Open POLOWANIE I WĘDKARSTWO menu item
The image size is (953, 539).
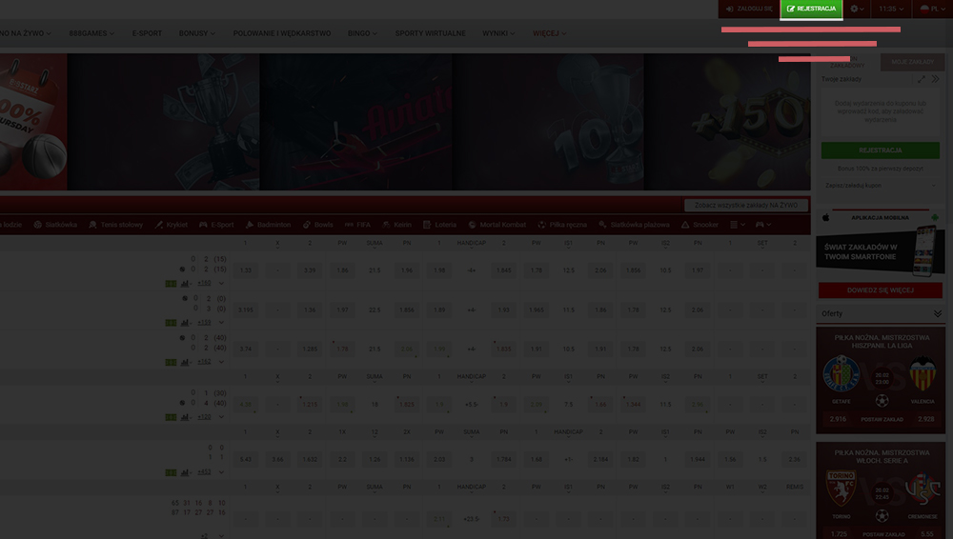click(x=282, y=33)
